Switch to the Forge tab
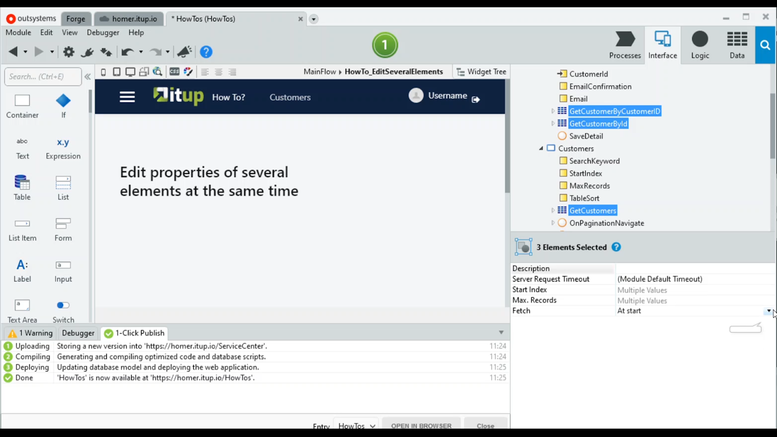 click(x=76, y=19)
